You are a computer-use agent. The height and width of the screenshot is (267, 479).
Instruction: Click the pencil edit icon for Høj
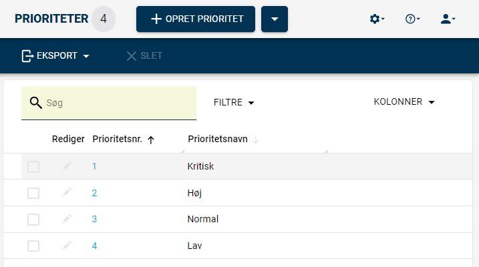[67, 192]
